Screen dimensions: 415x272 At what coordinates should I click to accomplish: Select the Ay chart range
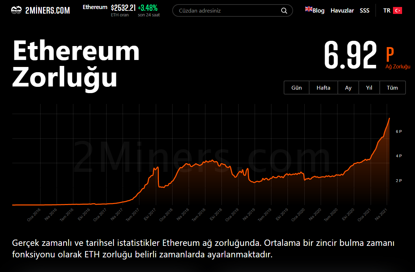pyautogui.click(x=348, y=88)
